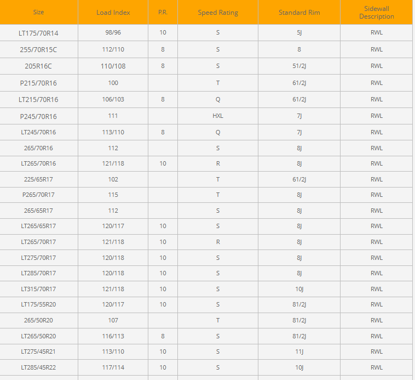This screenshot has height=380, width=415.
Task: Click the Speed Rating column header
Action: click(x=218, y=13)
